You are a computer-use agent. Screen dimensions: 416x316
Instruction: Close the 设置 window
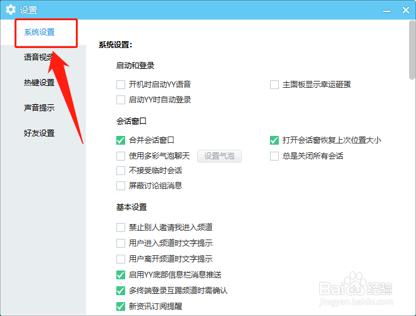coord(406,10)
